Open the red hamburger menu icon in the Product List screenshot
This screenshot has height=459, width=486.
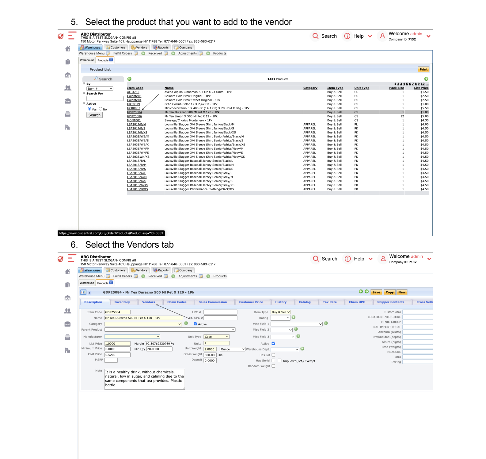[x=72, y=36]
